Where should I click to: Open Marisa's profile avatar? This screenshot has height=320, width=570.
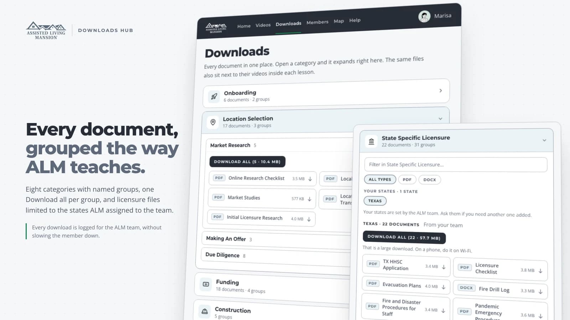424,16
